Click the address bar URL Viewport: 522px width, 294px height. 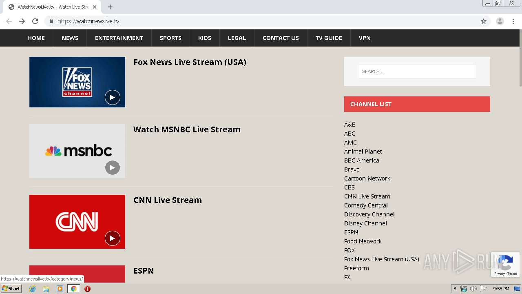pyautogui.click(x=88, y=21)
